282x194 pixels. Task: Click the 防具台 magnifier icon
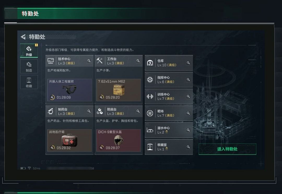138,111
